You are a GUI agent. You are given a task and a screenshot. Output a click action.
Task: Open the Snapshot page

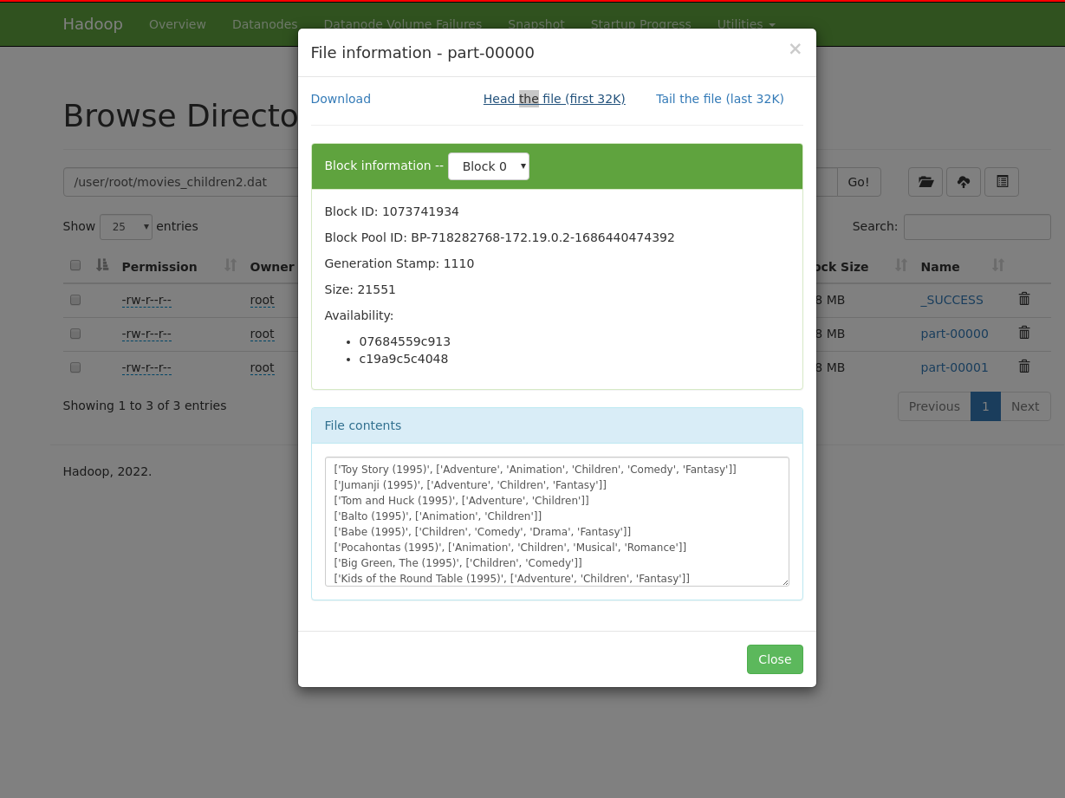point(536,24)
